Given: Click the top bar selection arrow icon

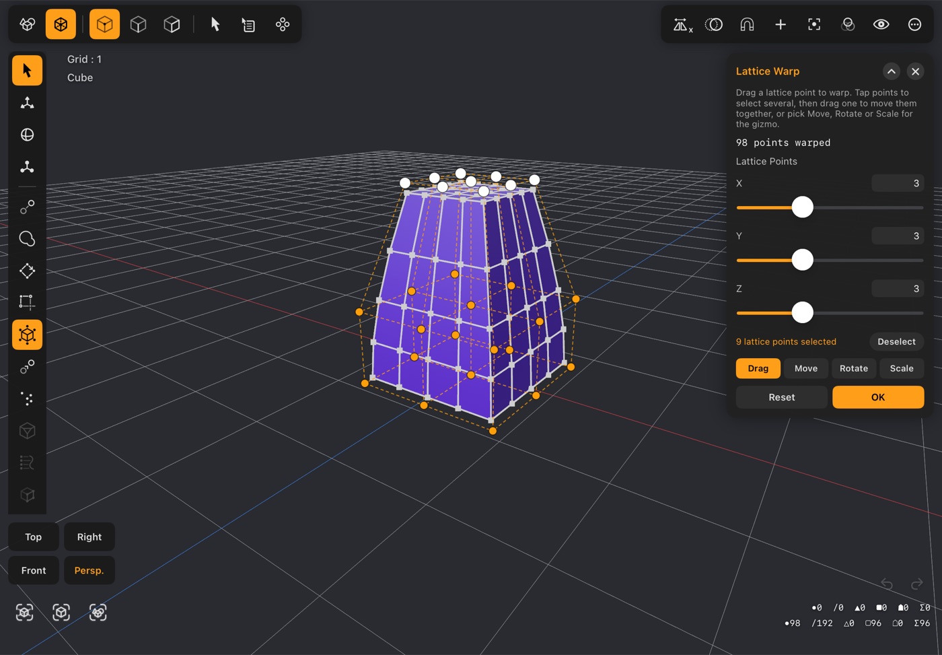Looking at the screenshot, I should point(215,24).
